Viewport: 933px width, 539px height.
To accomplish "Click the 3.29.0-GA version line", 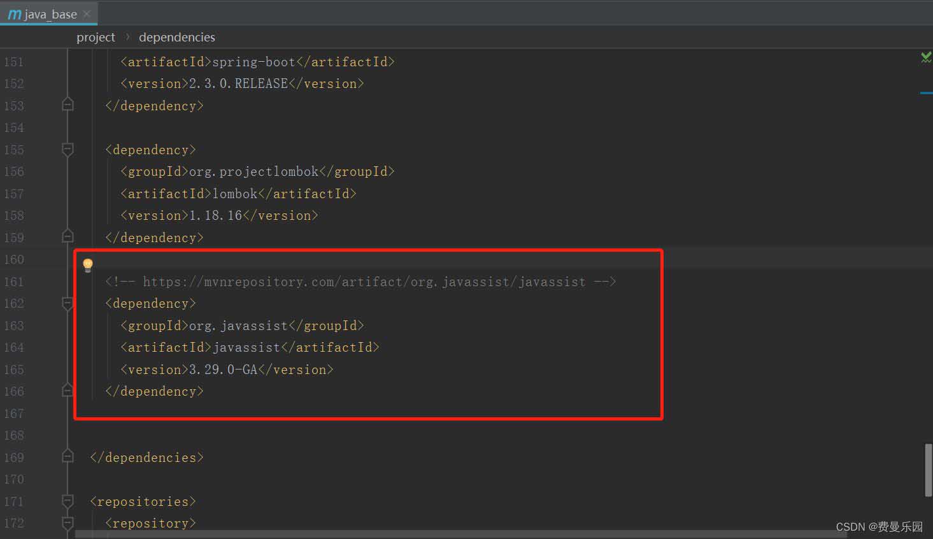I will [x=227, y=370].
